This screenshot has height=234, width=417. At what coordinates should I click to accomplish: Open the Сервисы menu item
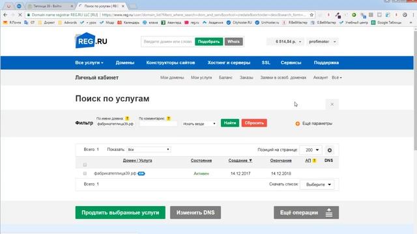point(291,63)
